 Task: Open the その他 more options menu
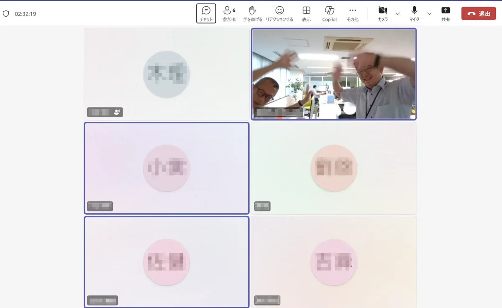(x=353, y=13)
